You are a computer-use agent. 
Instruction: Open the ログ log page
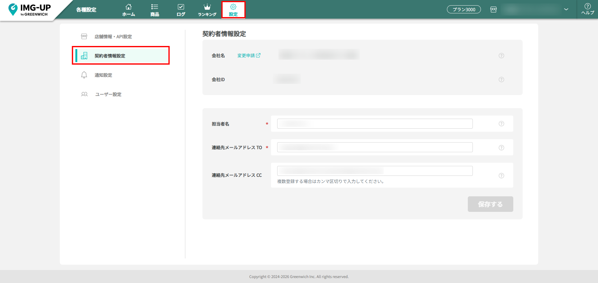pyautogui.click(x=181, y=10)
